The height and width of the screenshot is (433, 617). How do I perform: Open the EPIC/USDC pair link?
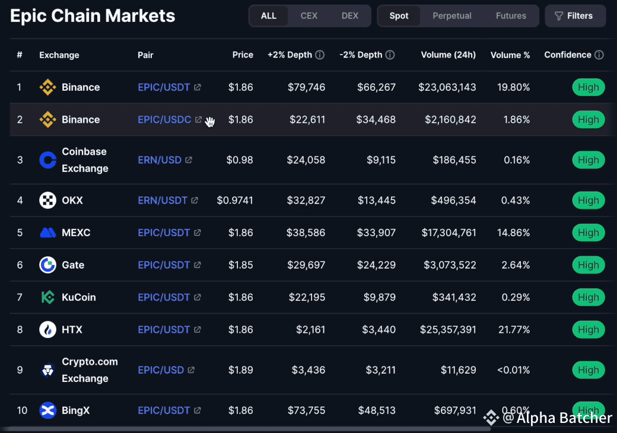tap(164, 120)
